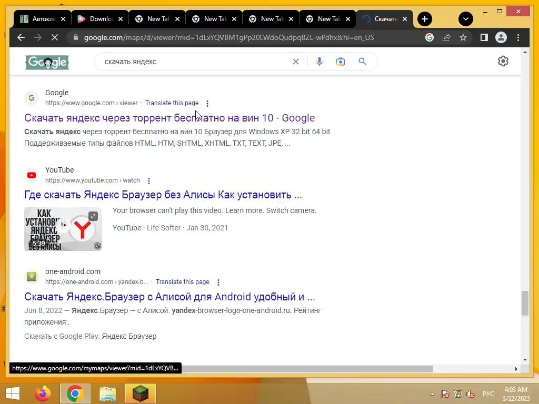Screen dimensions: 539x404
Task: Toggle Chrome side panel icon
Action: tap(484, 37)
